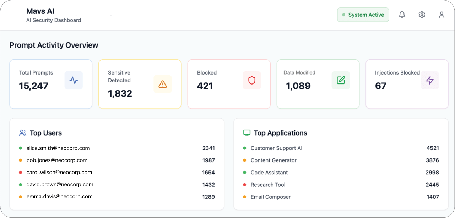Select the emma.davis@neocorp.com user row
This screenshot has height=218, width=455.
coord(59,197)
